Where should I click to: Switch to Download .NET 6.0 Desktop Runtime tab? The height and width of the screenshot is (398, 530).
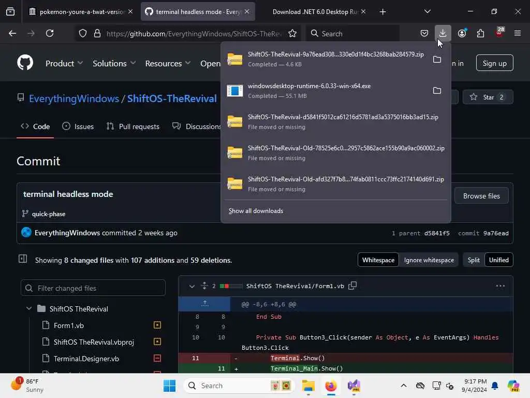pos(315,12)
